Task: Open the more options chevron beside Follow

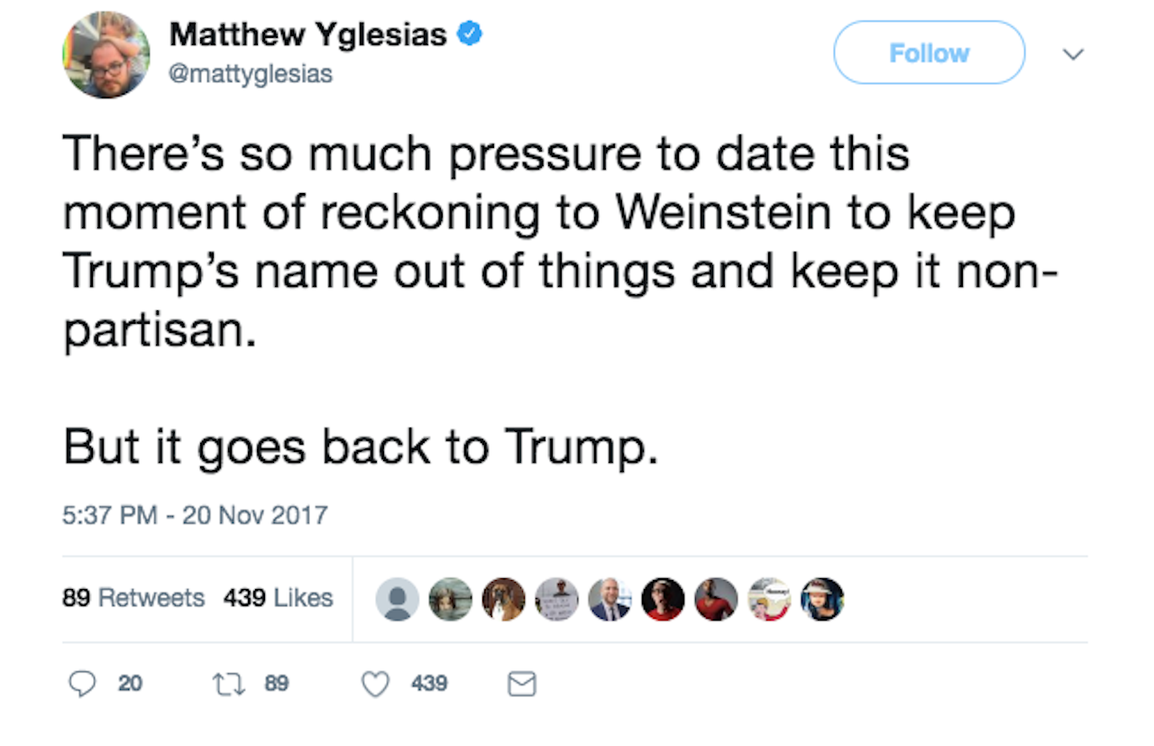Action: pos(1072,54)
